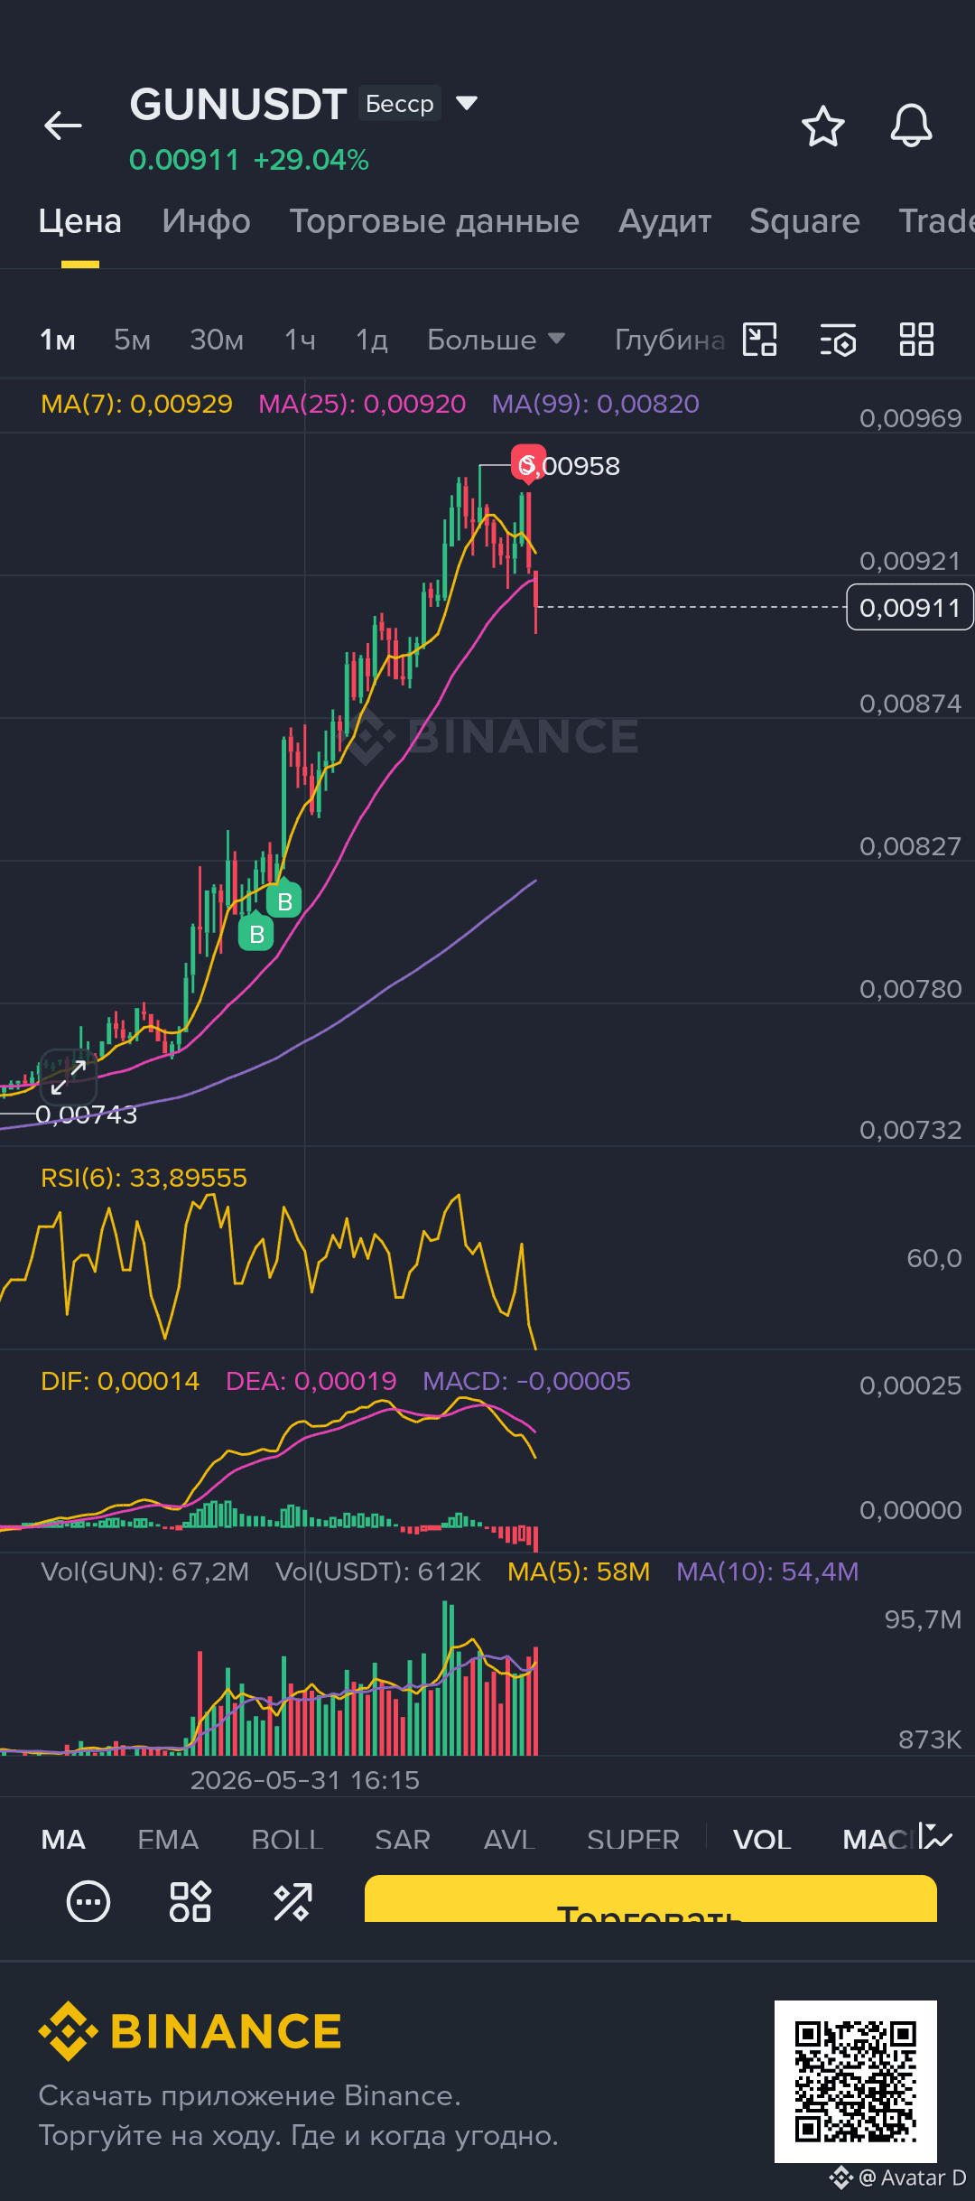Switch to the Цена tab

point(79,221)
